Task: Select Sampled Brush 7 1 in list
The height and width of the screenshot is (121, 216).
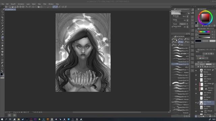Action: (180, 70)
